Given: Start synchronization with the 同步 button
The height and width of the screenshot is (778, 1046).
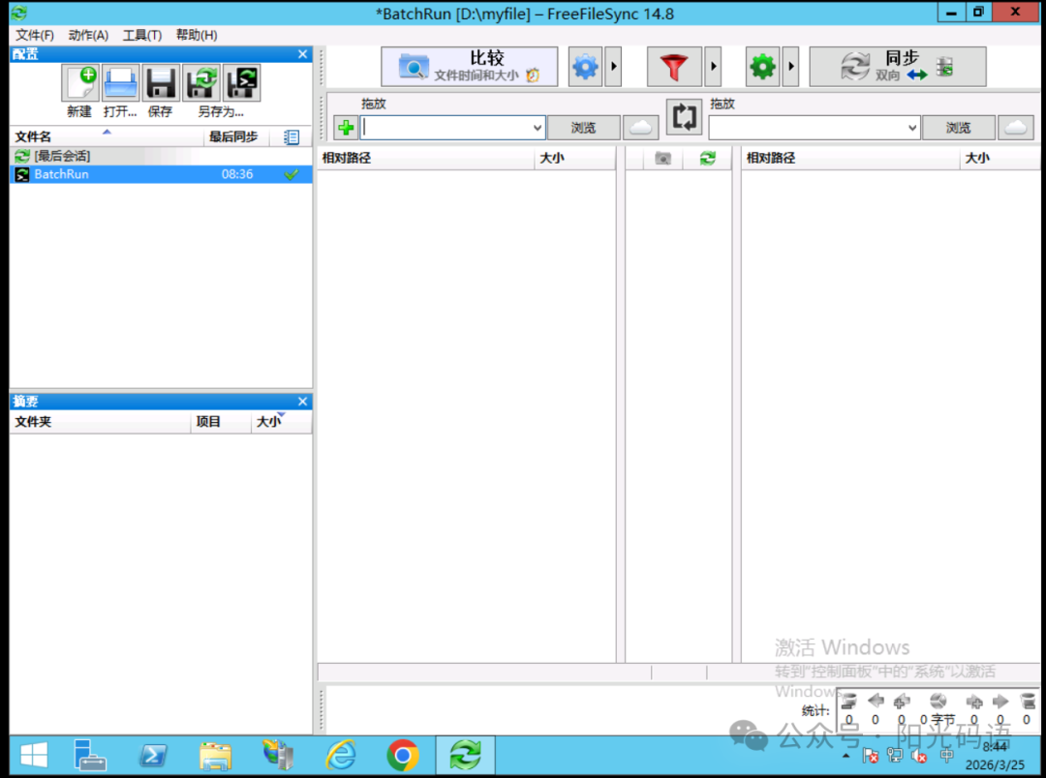Looking at the screenshot, I should (x=897, y=67).
